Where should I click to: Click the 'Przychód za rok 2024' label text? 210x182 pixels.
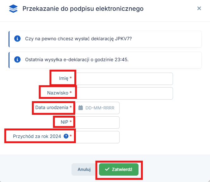[x=37, y=137]
